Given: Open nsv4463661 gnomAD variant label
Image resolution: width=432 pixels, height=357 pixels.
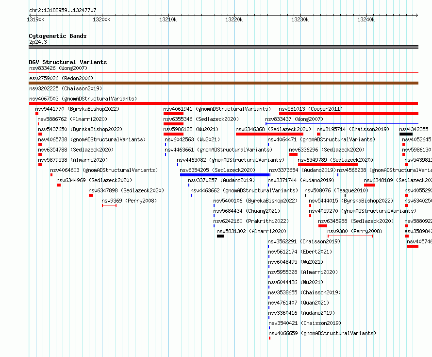Looking at the screenshot, I should [x=218, y=150].
